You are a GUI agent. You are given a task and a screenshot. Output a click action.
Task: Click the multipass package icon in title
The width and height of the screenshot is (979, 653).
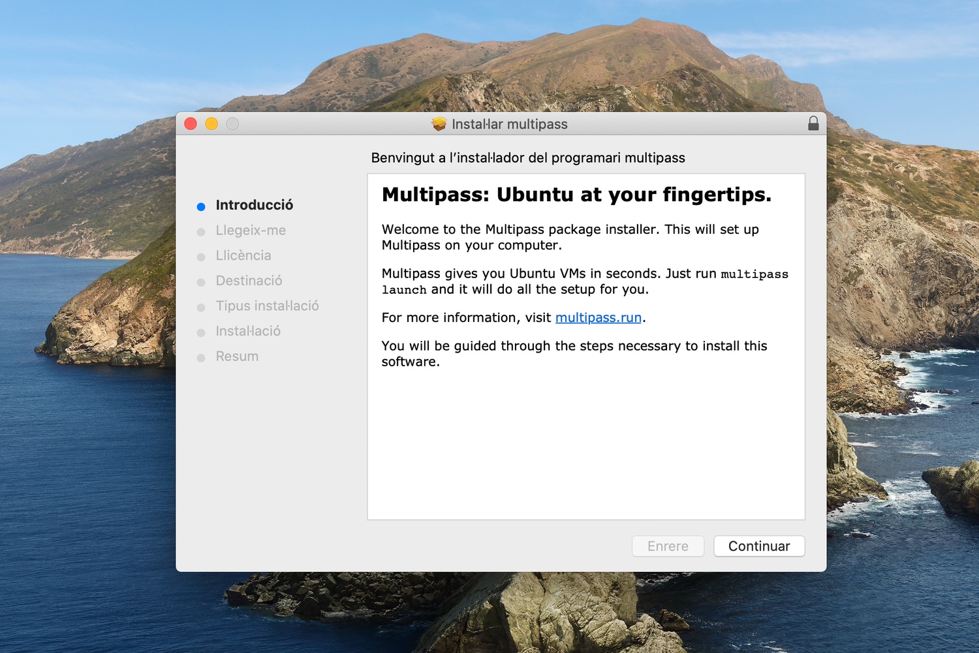pos(439,123)
